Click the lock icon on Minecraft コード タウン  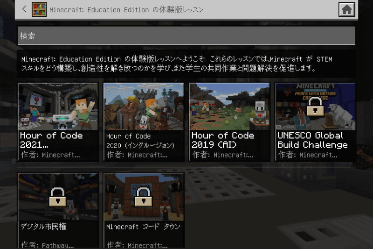pyautogui.click(x=144, y=197)
